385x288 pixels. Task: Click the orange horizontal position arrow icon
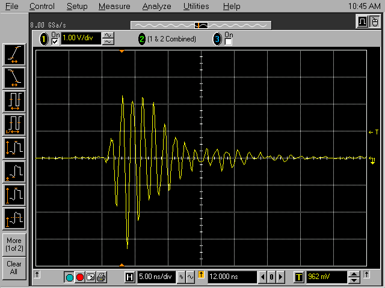tap(201, 275)
